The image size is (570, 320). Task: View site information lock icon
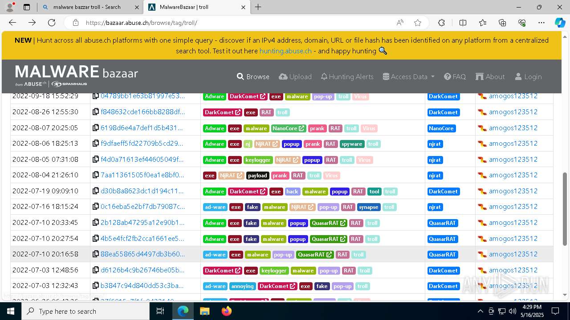[x=76, y=23]
